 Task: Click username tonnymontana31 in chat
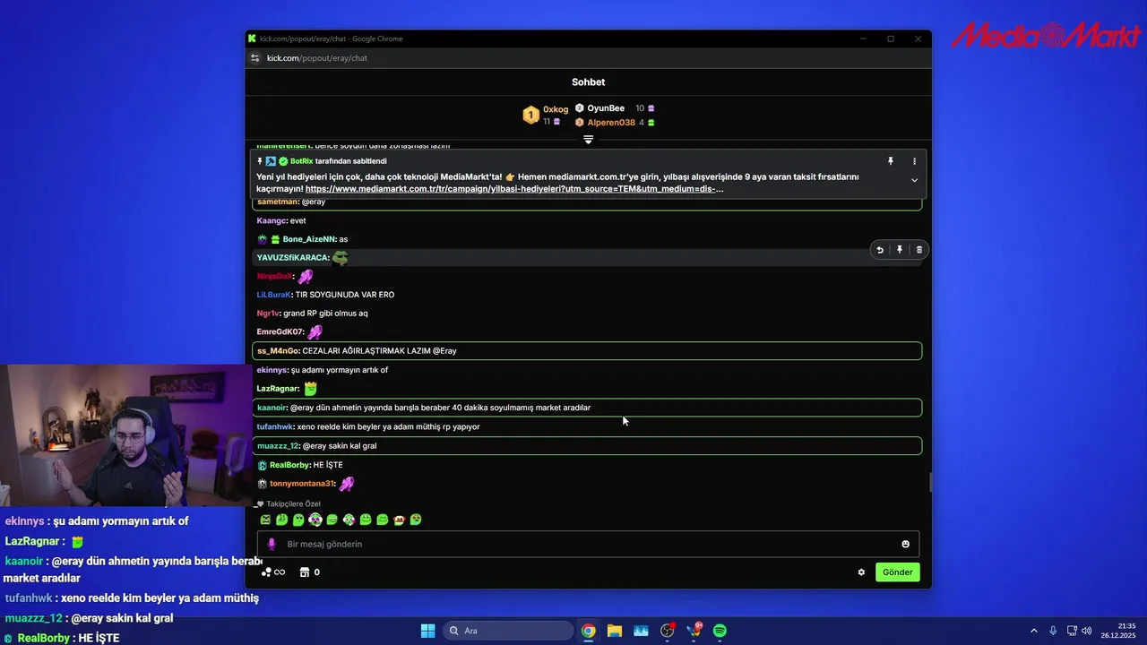tap(302, 484)
